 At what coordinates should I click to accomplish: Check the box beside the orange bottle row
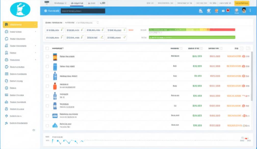[x=47, y=86]
